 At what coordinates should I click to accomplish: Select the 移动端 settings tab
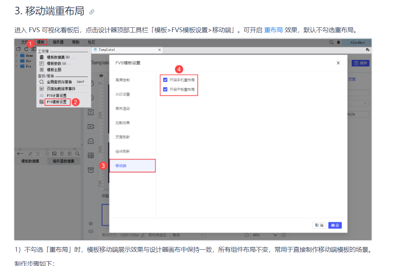click(132, 166)
